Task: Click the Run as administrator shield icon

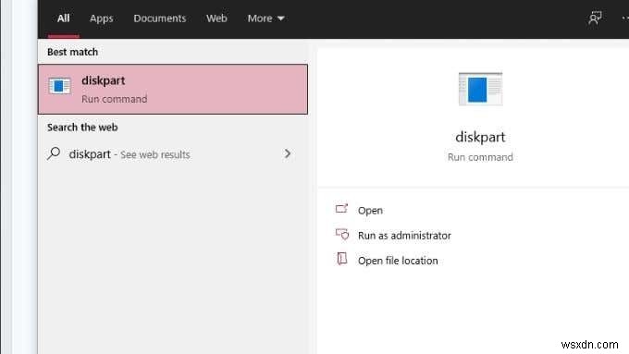Action: (x=342, y=234)
